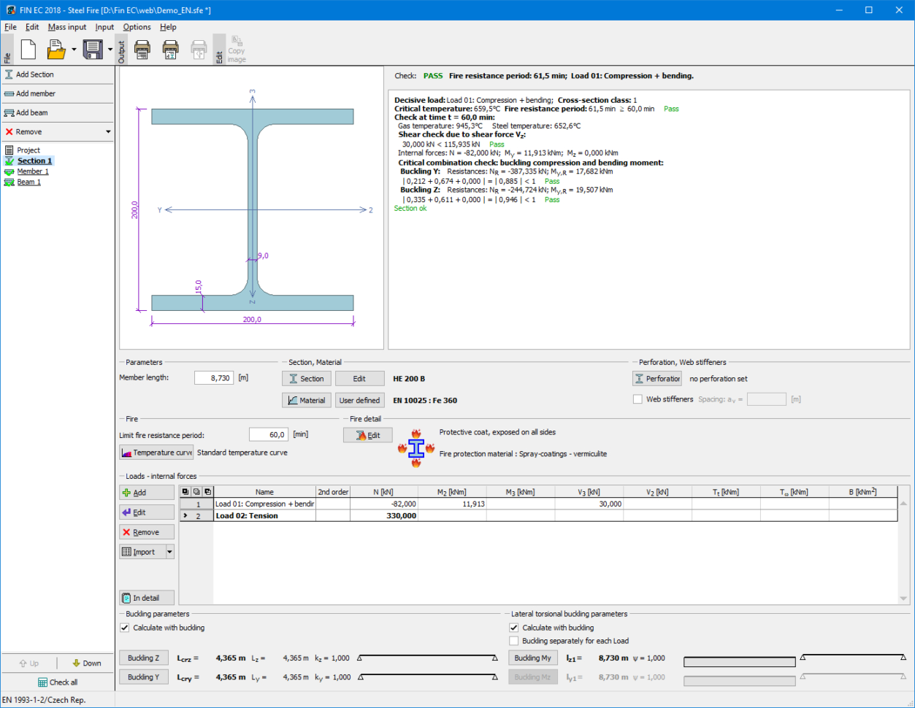This screenshot has width=915, height=708.
Task: Add a new load with the green plus icon
Action: coord(145,492)
